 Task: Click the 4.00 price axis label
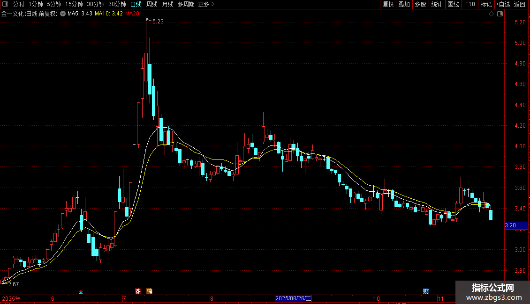[x=520, y=146]
